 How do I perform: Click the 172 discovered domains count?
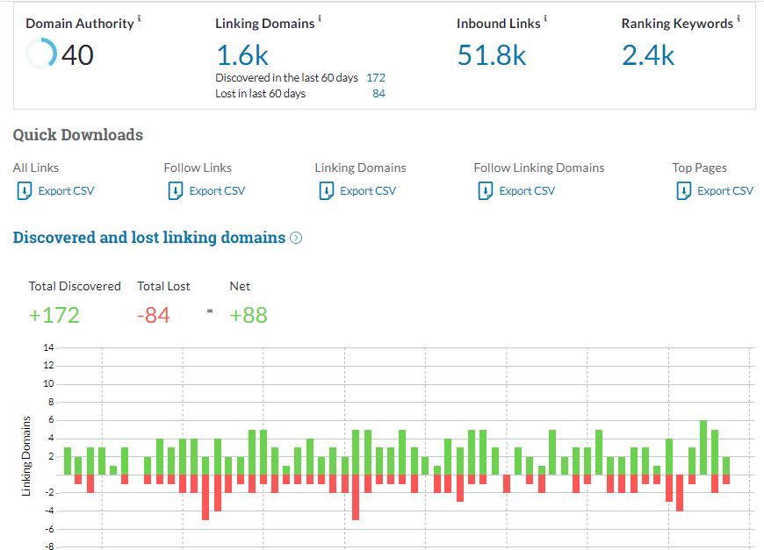point(375,78)
